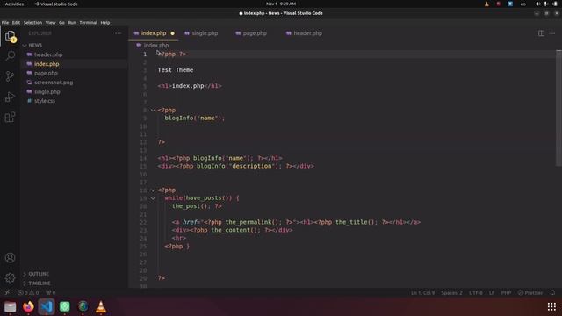Launch Firefox from the dock
Image resolution: width=562 pixels, height=316 pixels.
pyautogui.click(x=28, y=306)
